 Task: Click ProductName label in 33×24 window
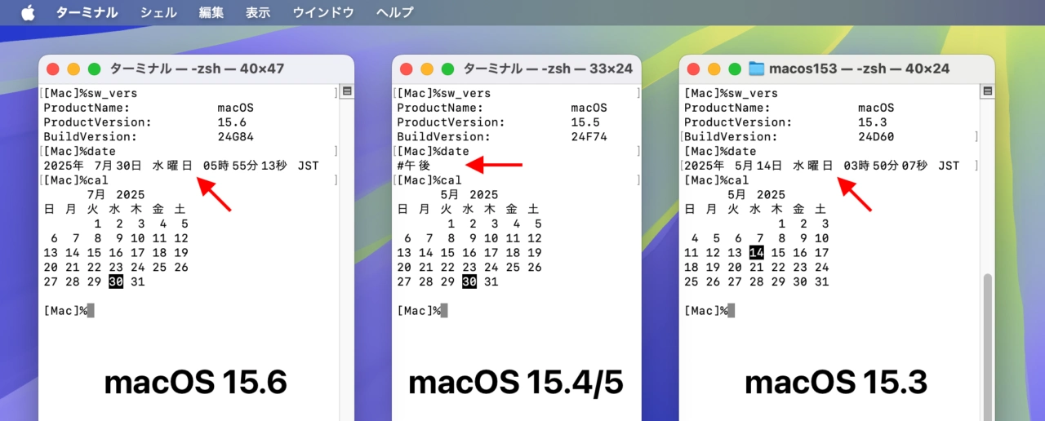(x=440, y=108)
